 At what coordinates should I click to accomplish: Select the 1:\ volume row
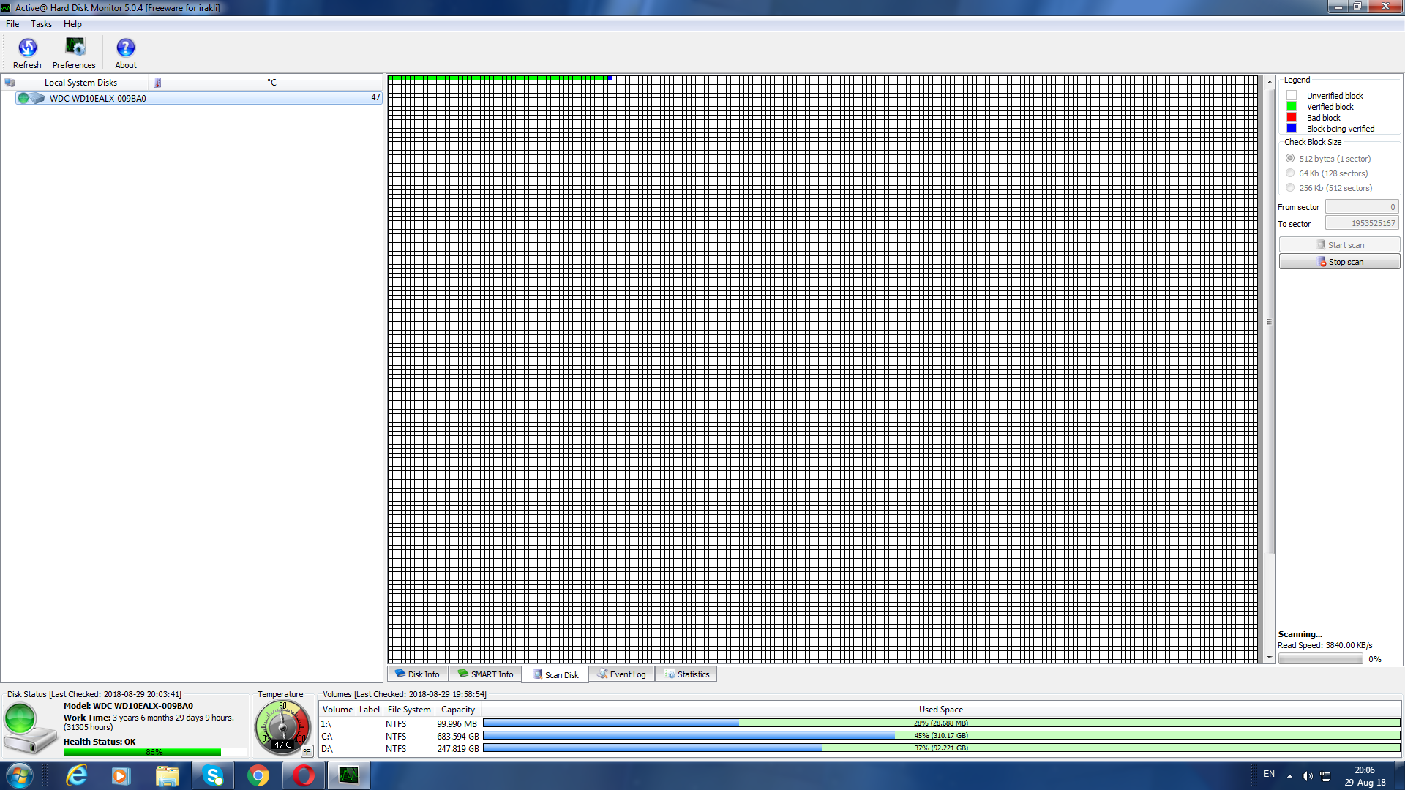[860, 724]
